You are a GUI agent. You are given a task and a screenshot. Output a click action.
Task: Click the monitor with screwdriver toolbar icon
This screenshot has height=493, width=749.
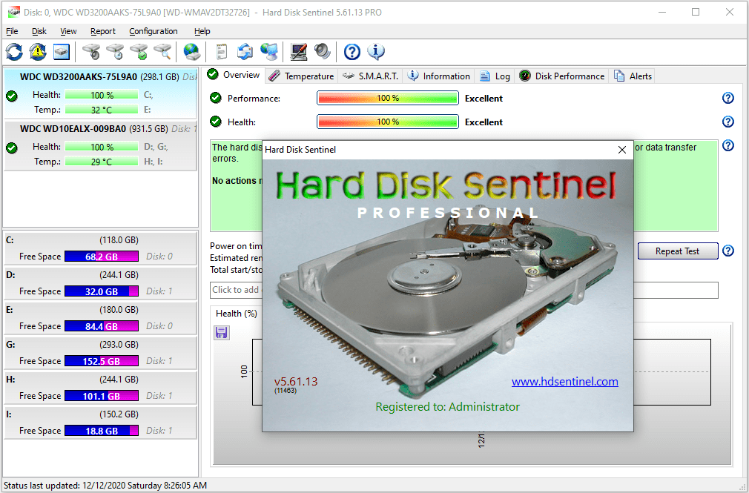click(x=299, y=52)
